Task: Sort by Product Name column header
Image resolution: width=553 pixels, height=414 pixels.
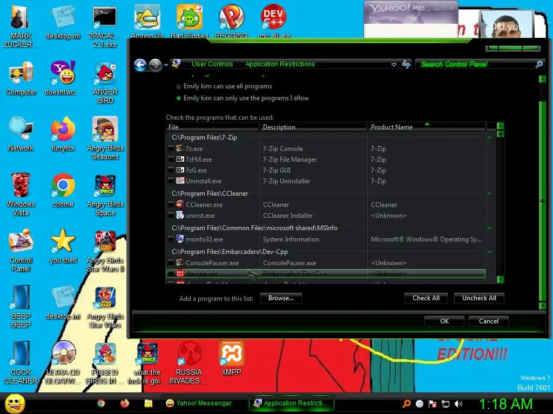Action: [427, 127]
